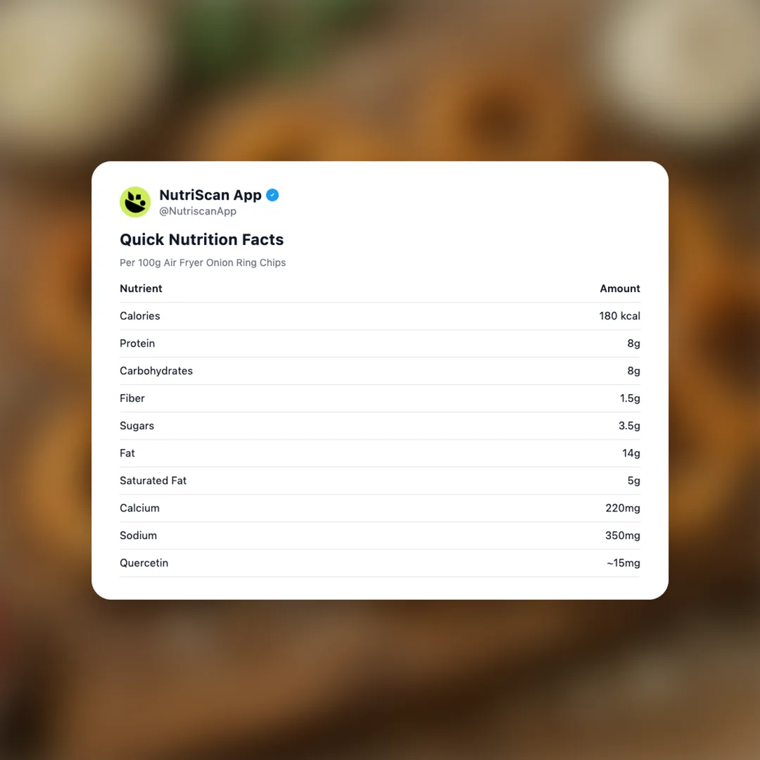Select the Calories row label
Viewport: 760px width, 760px height.
coord(140,316)
